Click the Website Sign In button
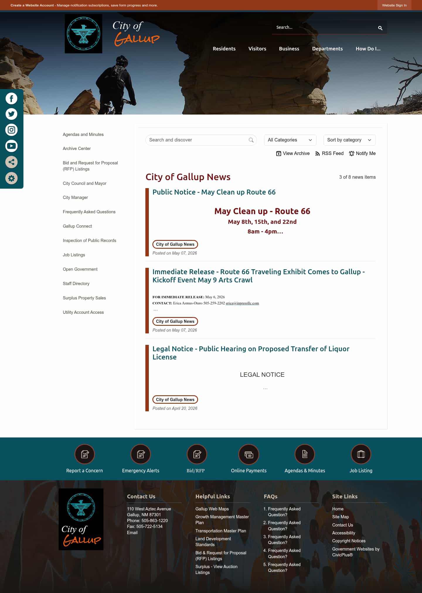 click(x=394, y=5)
